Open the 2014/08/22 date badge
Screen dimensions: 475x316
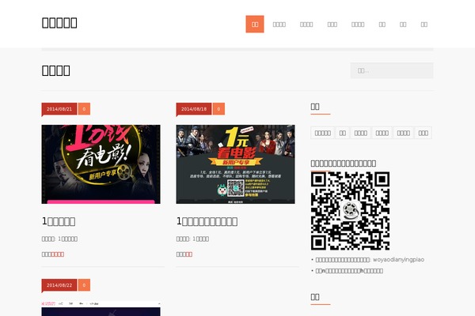(x=59, y=285)
